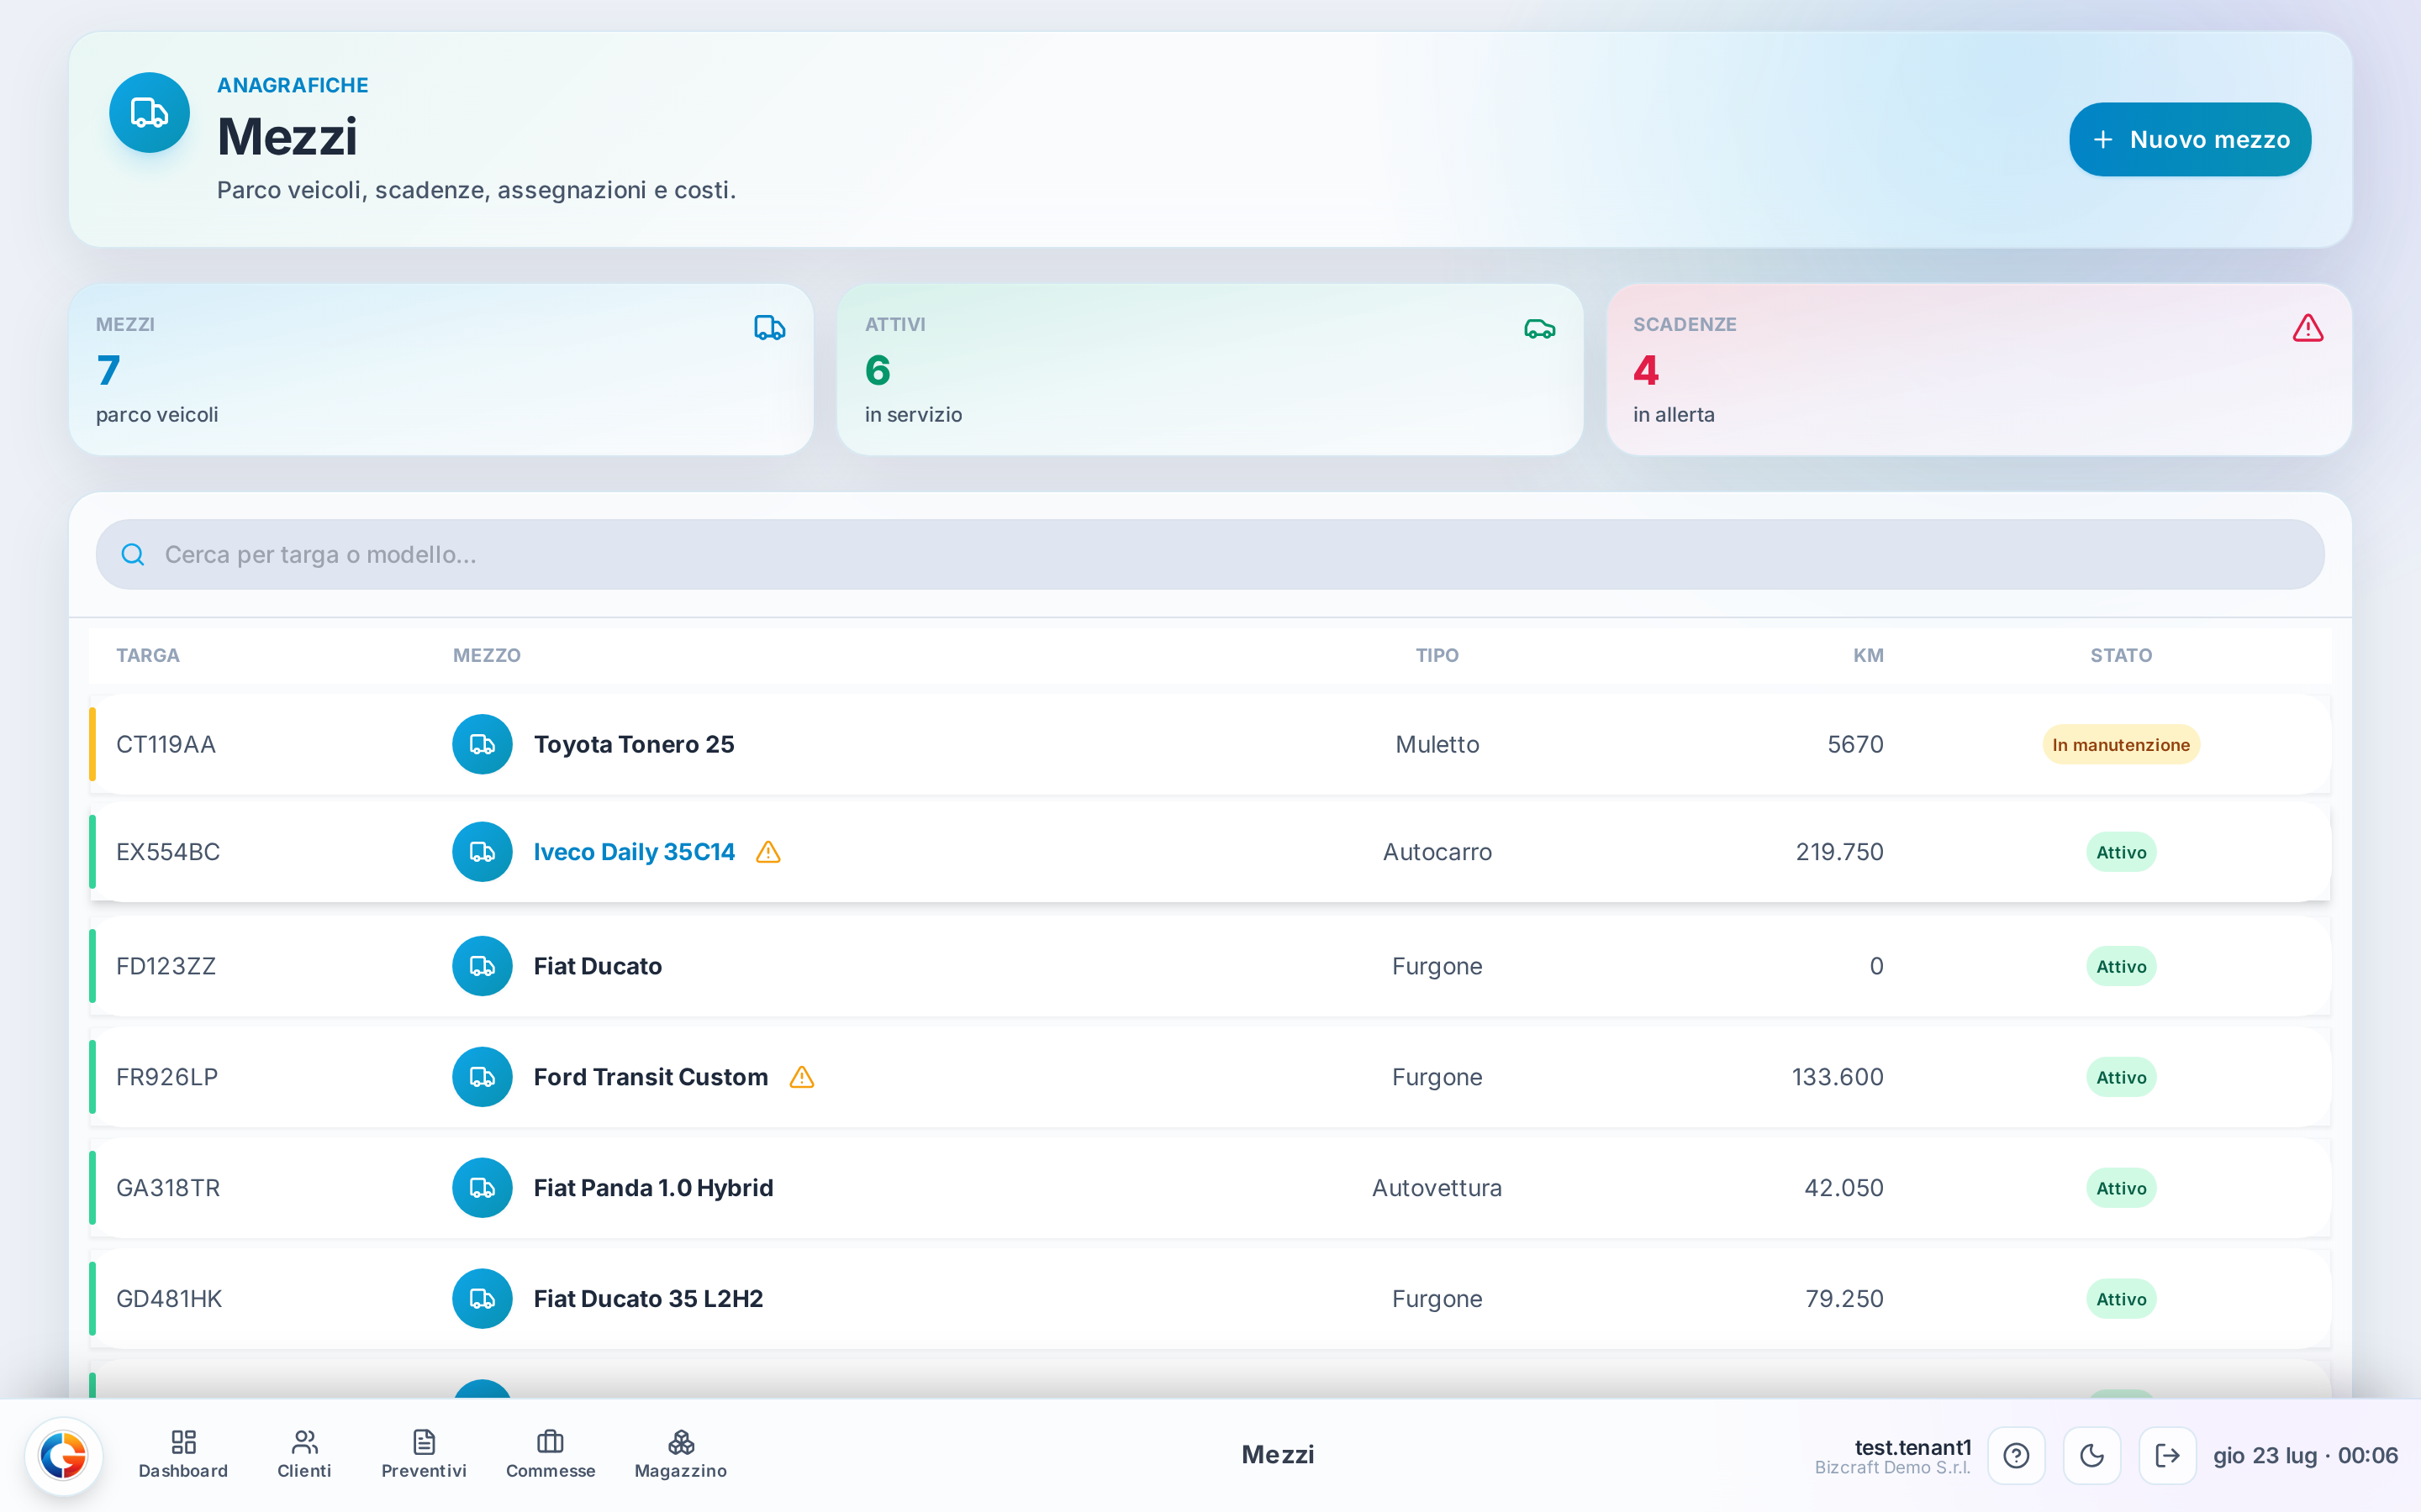The image size is (2421, 1512).
Task: Sort by the MEZZO column header
Action: (486, 655)
